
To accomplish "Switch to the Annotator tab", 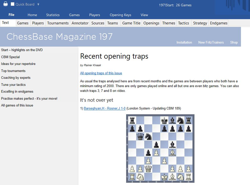I will point(80,23).
